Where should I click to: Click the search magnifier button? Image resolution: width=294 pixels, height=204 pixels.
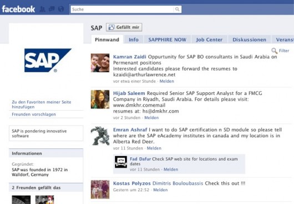(x=177, y=9)
